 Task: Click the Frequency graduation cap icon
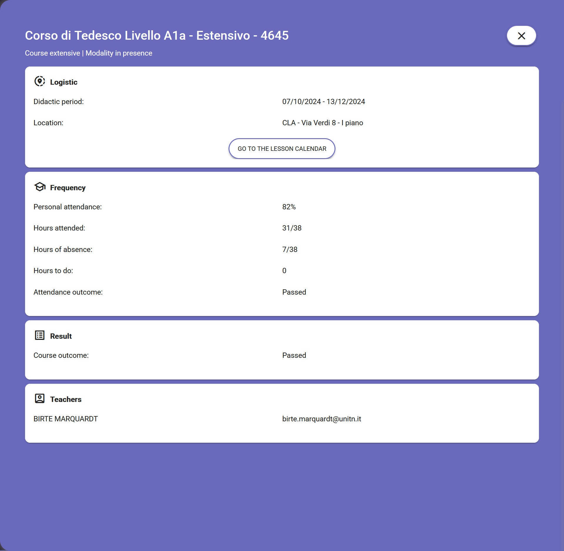click(40, 187)
